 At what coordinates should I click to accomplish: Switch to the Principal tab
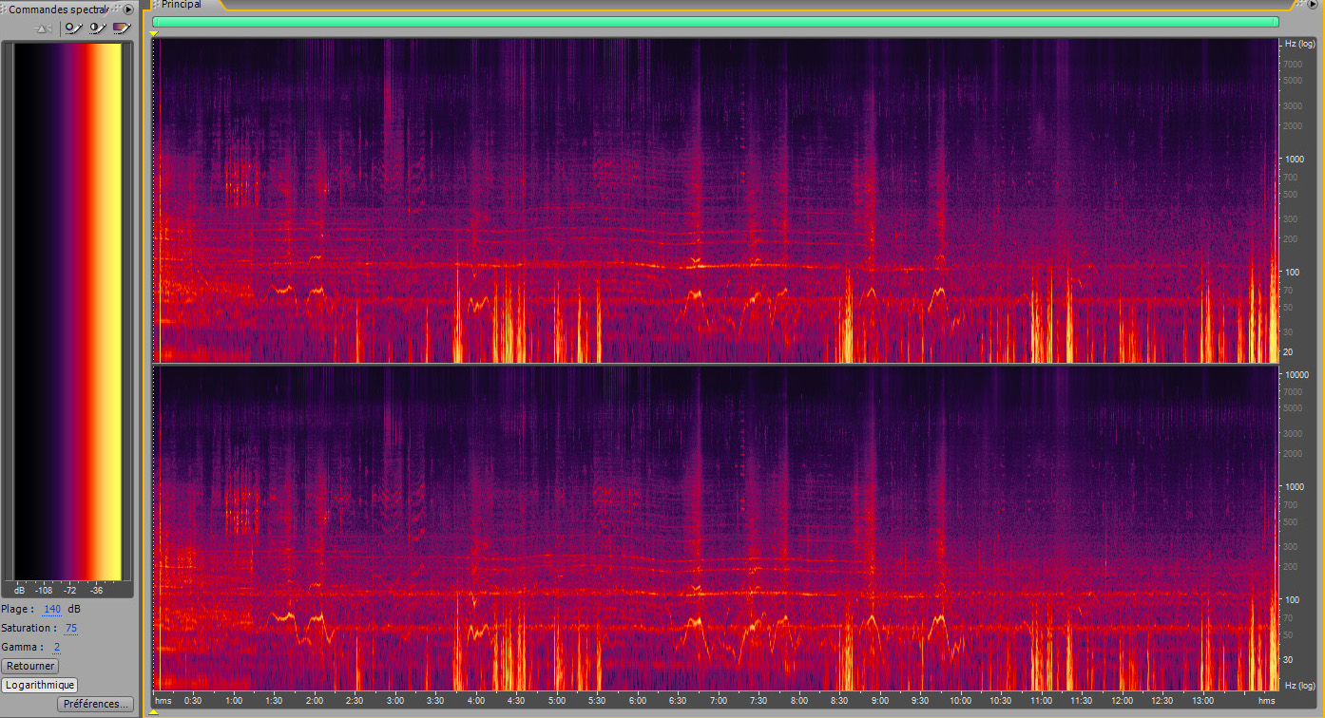point(181,5)
